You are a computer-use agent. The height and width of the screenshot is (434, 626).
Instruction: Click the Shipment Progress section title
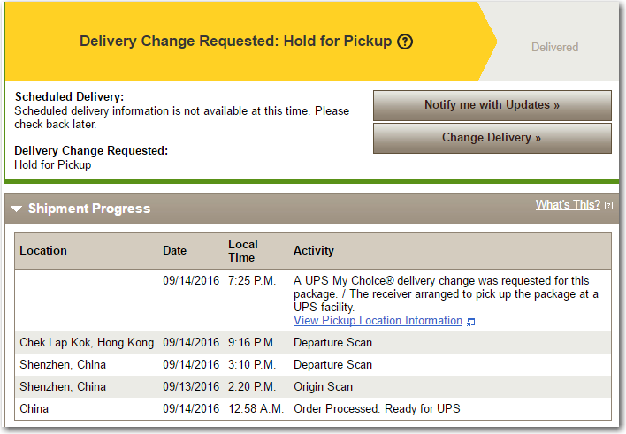click(89, 209)
